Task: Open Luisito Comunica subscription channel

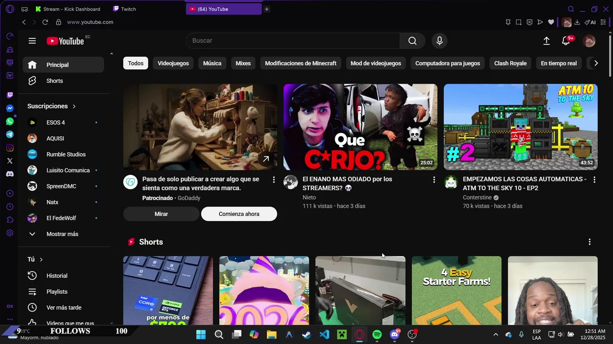Action: (63, 171)
